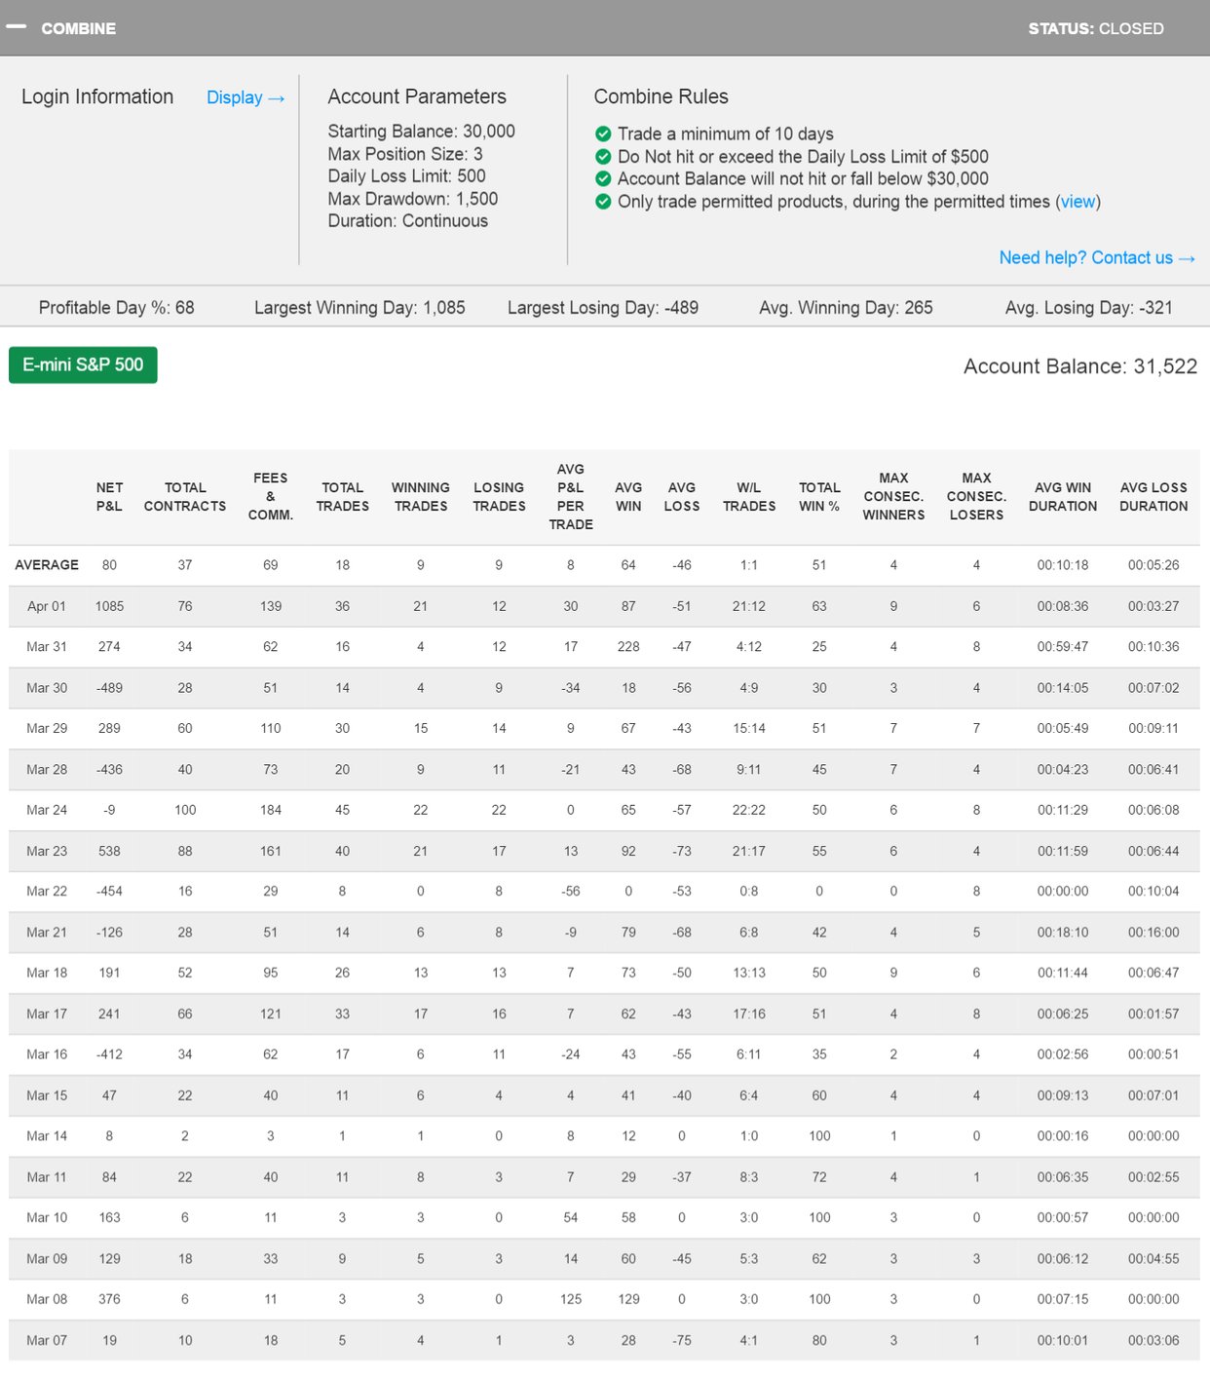The image size is (1210, 1377).
Task: Click the green check beside minimum 10 days
Action: pos(603,134)
